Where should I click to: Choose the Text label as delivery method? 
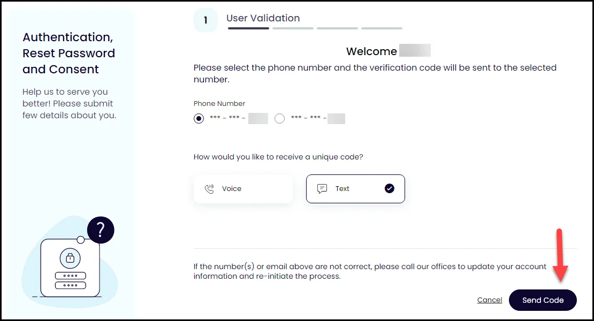pos(342,189)
